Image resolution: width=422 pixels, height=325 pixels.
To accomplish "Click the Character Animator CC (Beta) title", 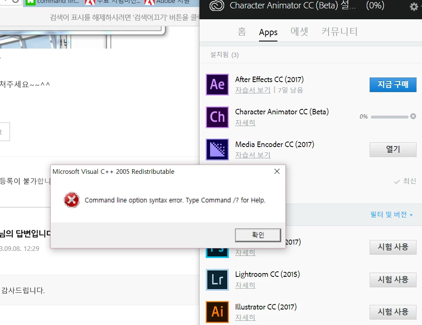I will pyautogui.click(x=282, y=112).
